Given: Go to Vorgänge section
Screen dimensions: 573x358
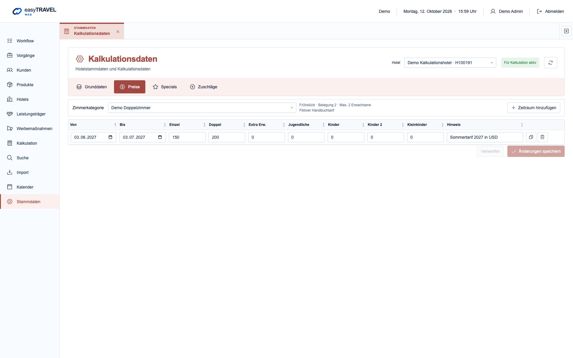Looking at the screenshot, I should [x=30, y=55].
